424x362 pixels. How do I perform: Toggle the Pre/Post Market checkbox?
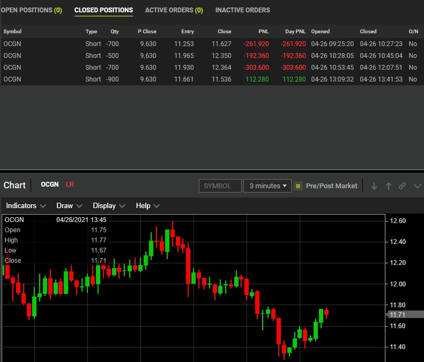pyautogui.click(x=298, y=186)
